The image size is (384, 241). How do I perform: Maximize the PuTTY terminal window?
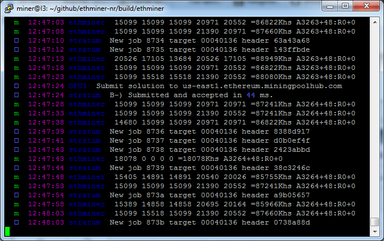pos(345,6)
